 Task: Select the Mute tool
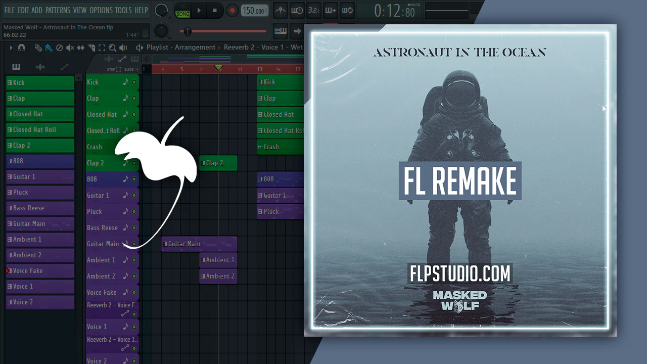[70, 48]
